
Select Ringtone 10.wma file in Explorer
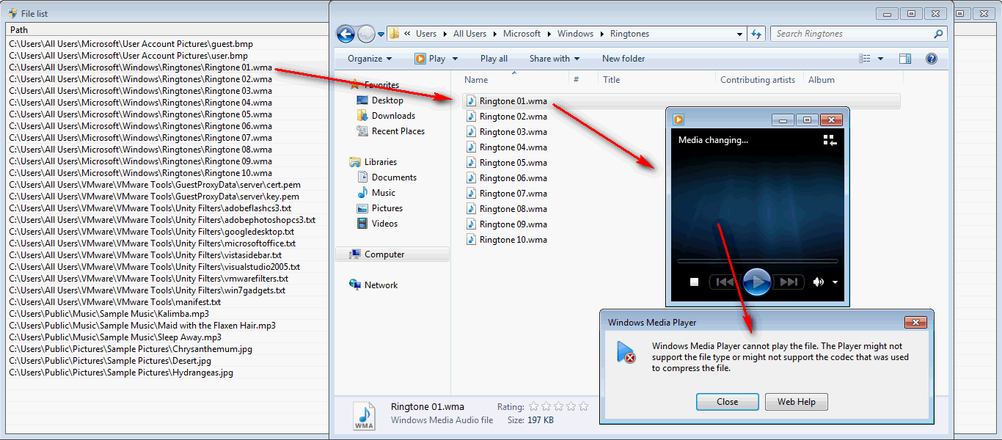(x=513, y=240)
